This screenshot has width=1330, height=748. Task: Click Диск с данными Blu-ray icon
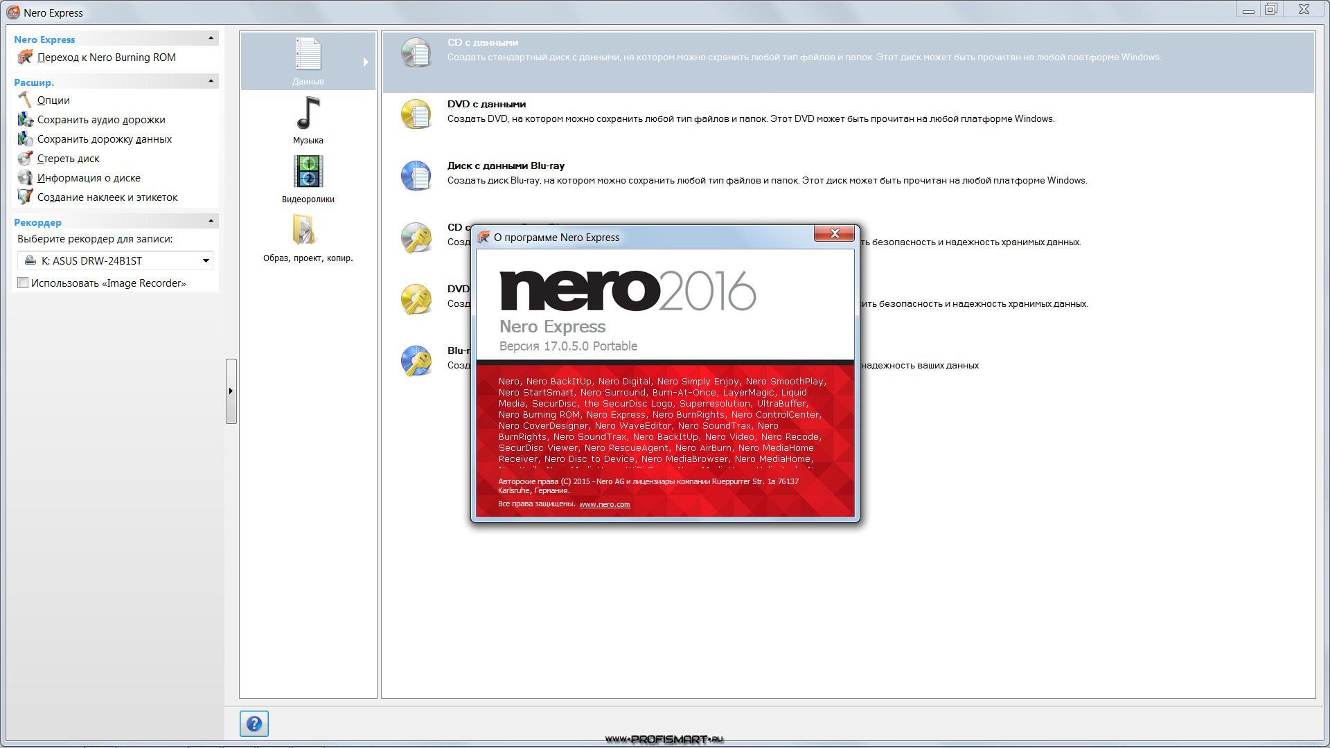(x=416, y=176)
